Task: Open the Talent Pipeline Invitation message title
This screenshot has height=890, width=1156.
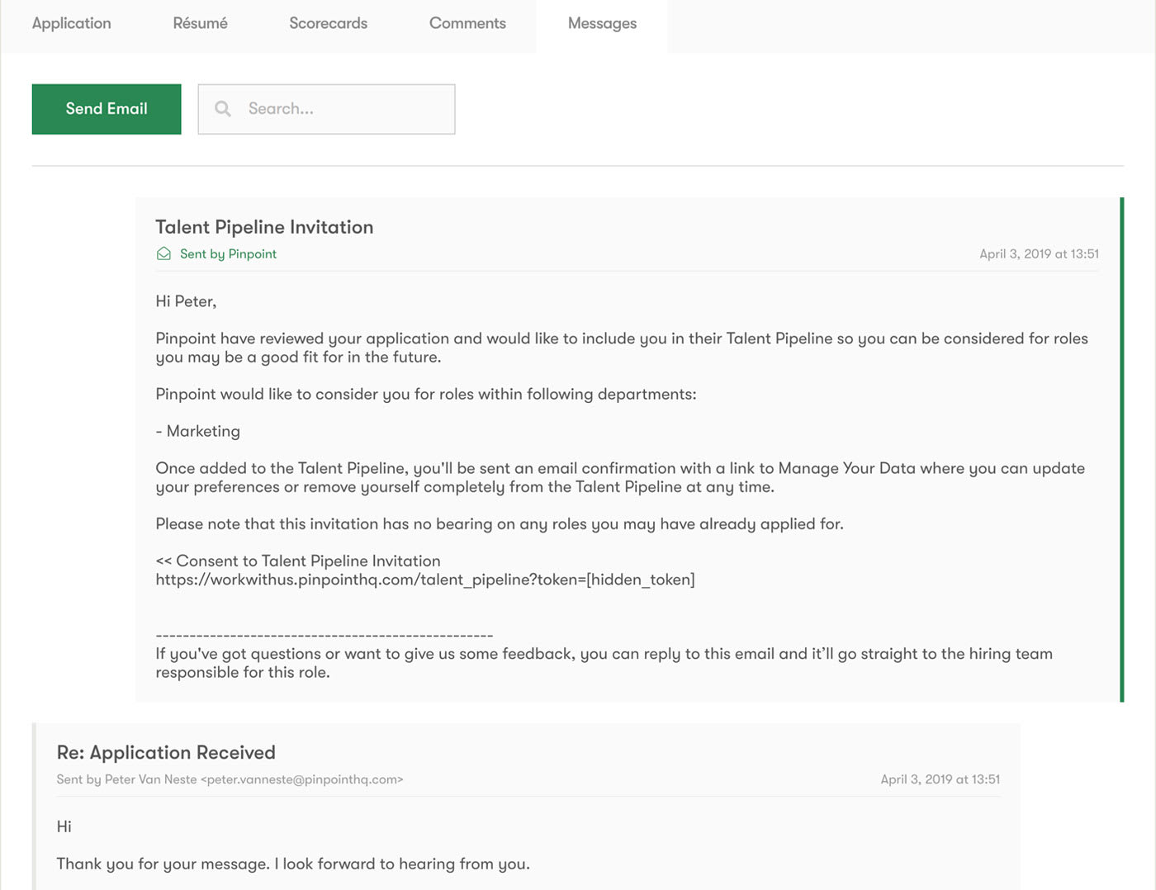Action: 264,227
